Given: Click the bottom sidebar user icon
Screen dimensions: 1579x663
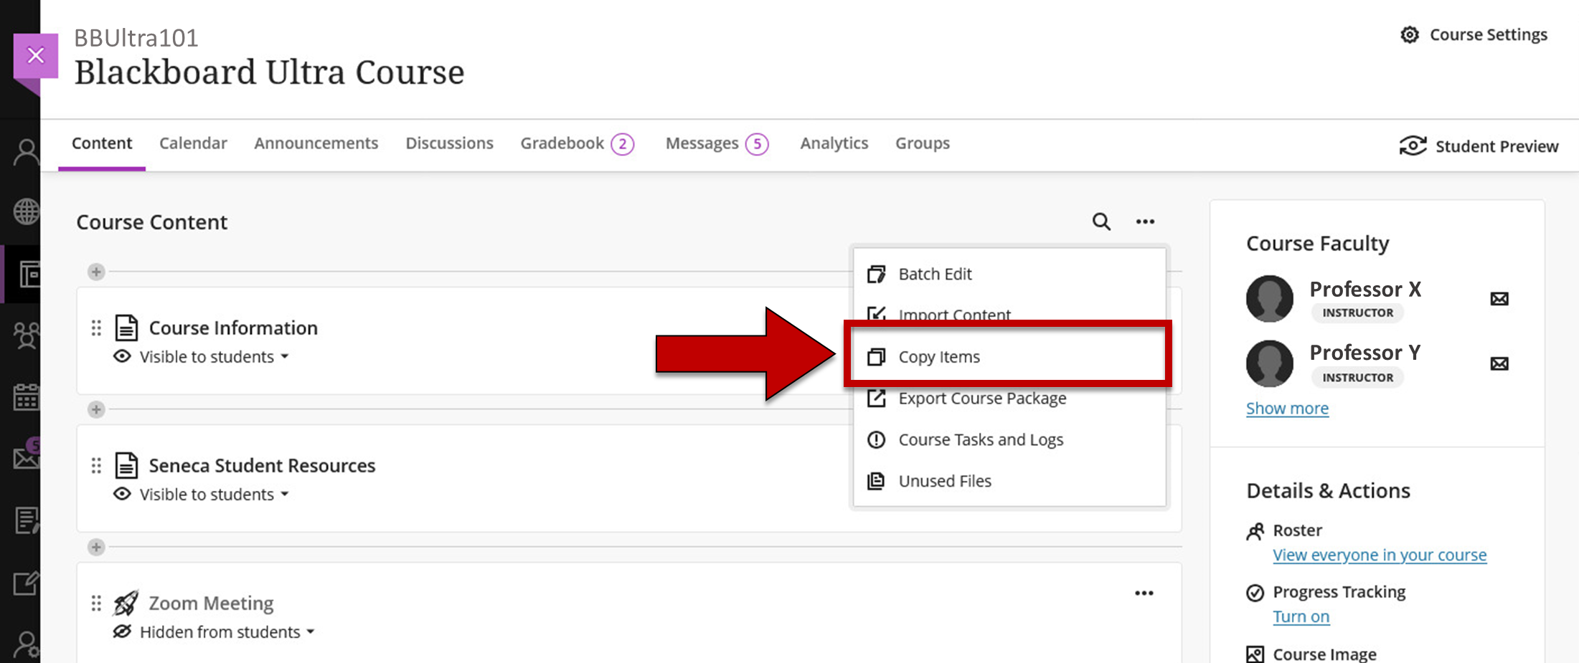Looking at the screenshot, I should pos(27,645).
